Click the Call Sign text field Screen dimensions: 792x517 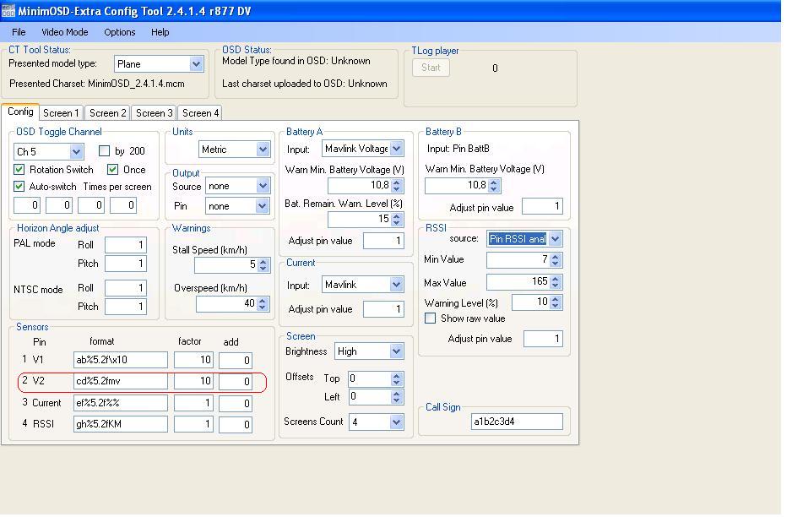(x=517, y=422)
